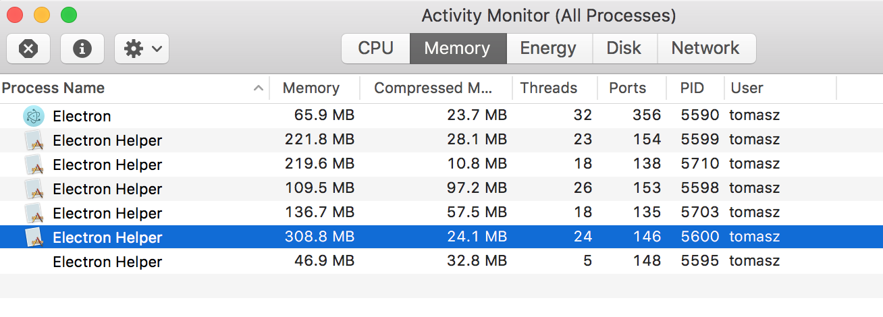Open the Disk tab
The height and width of the screenshot is (317, 883).
point(624,49)
